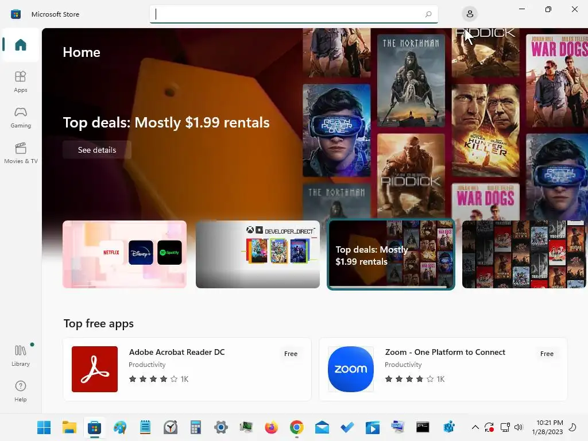Open Settings gear from taskbar
This screenshot has height=441, width=588.
(221, 427)
